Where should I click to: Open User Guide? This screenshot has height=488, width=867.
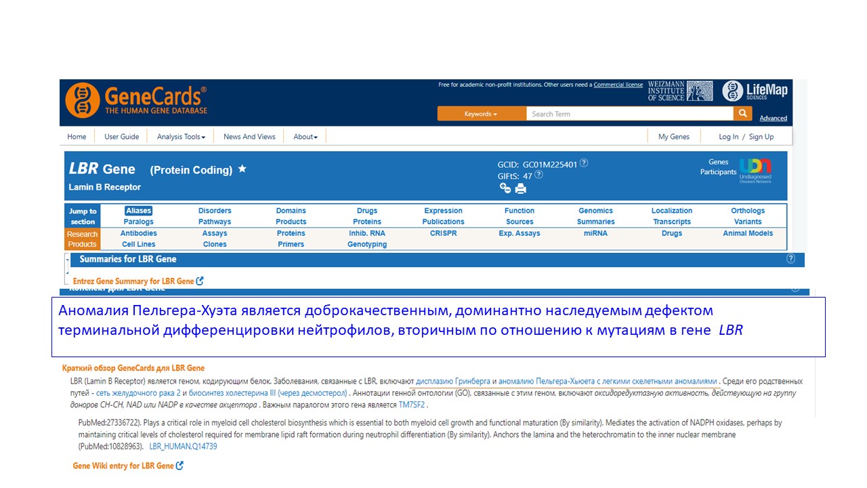point(121,136)
